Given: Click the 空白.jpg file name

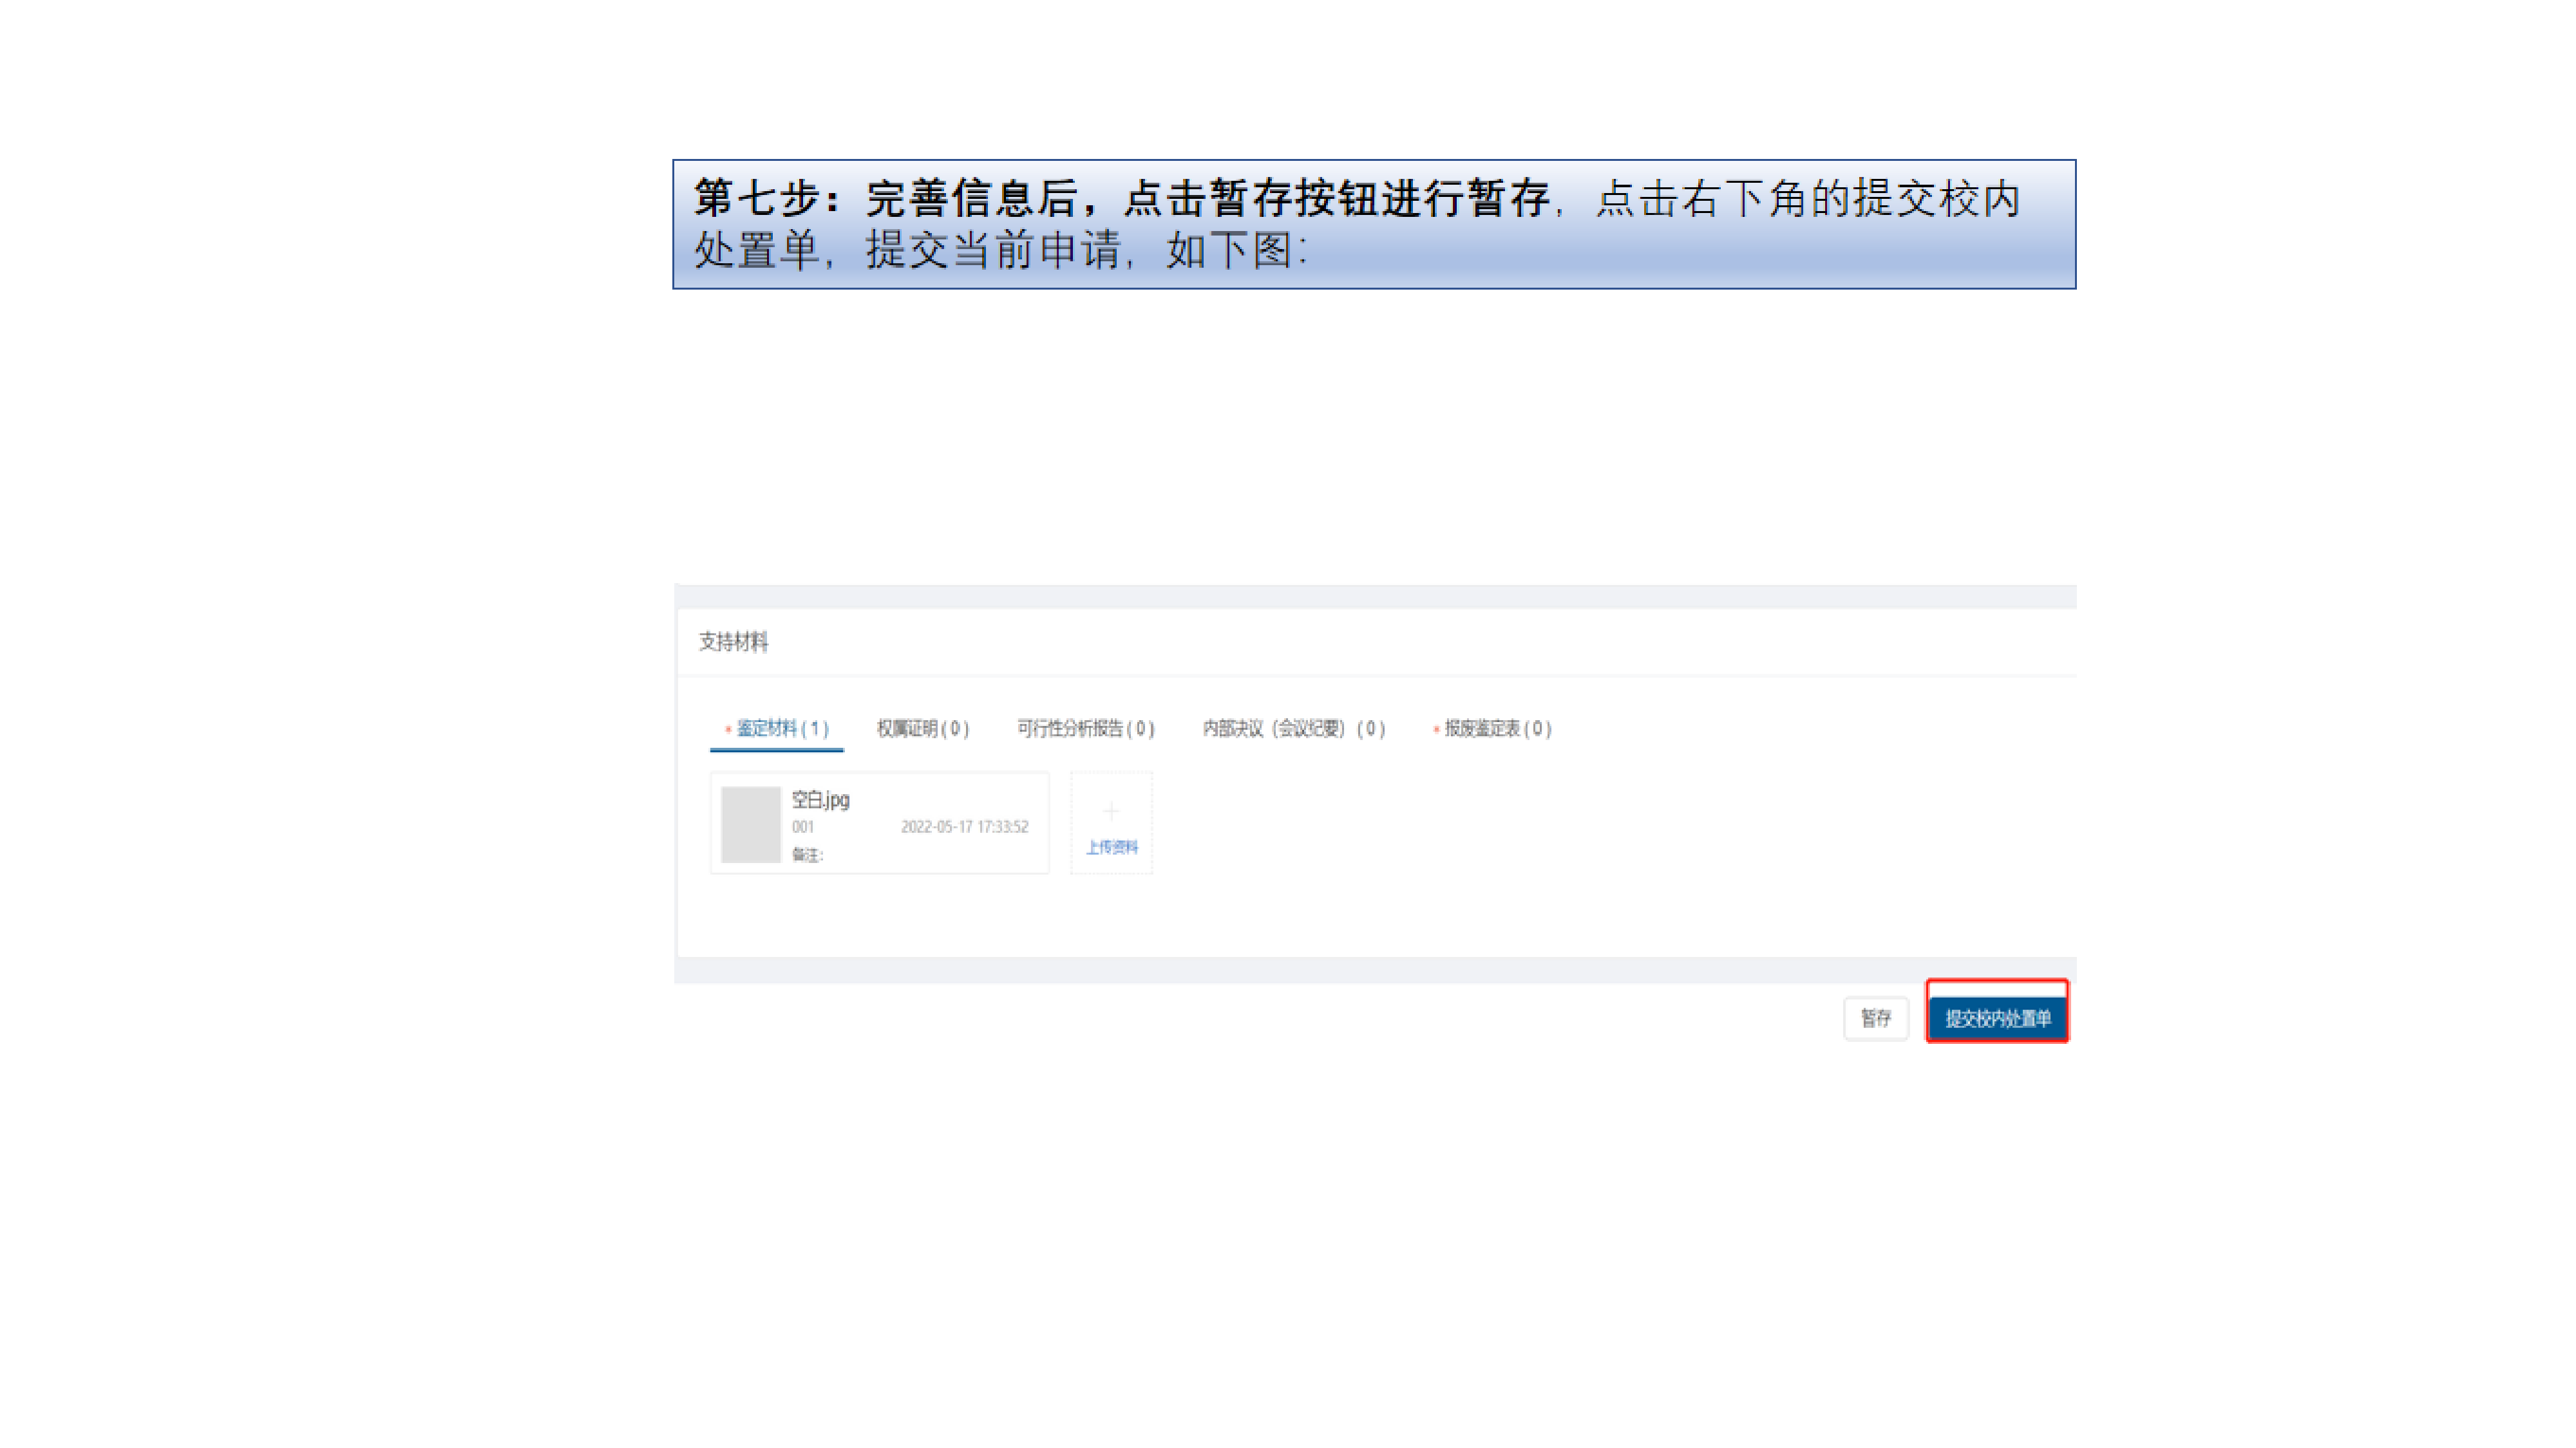Looking at the screenshot, I should (820, 799).
